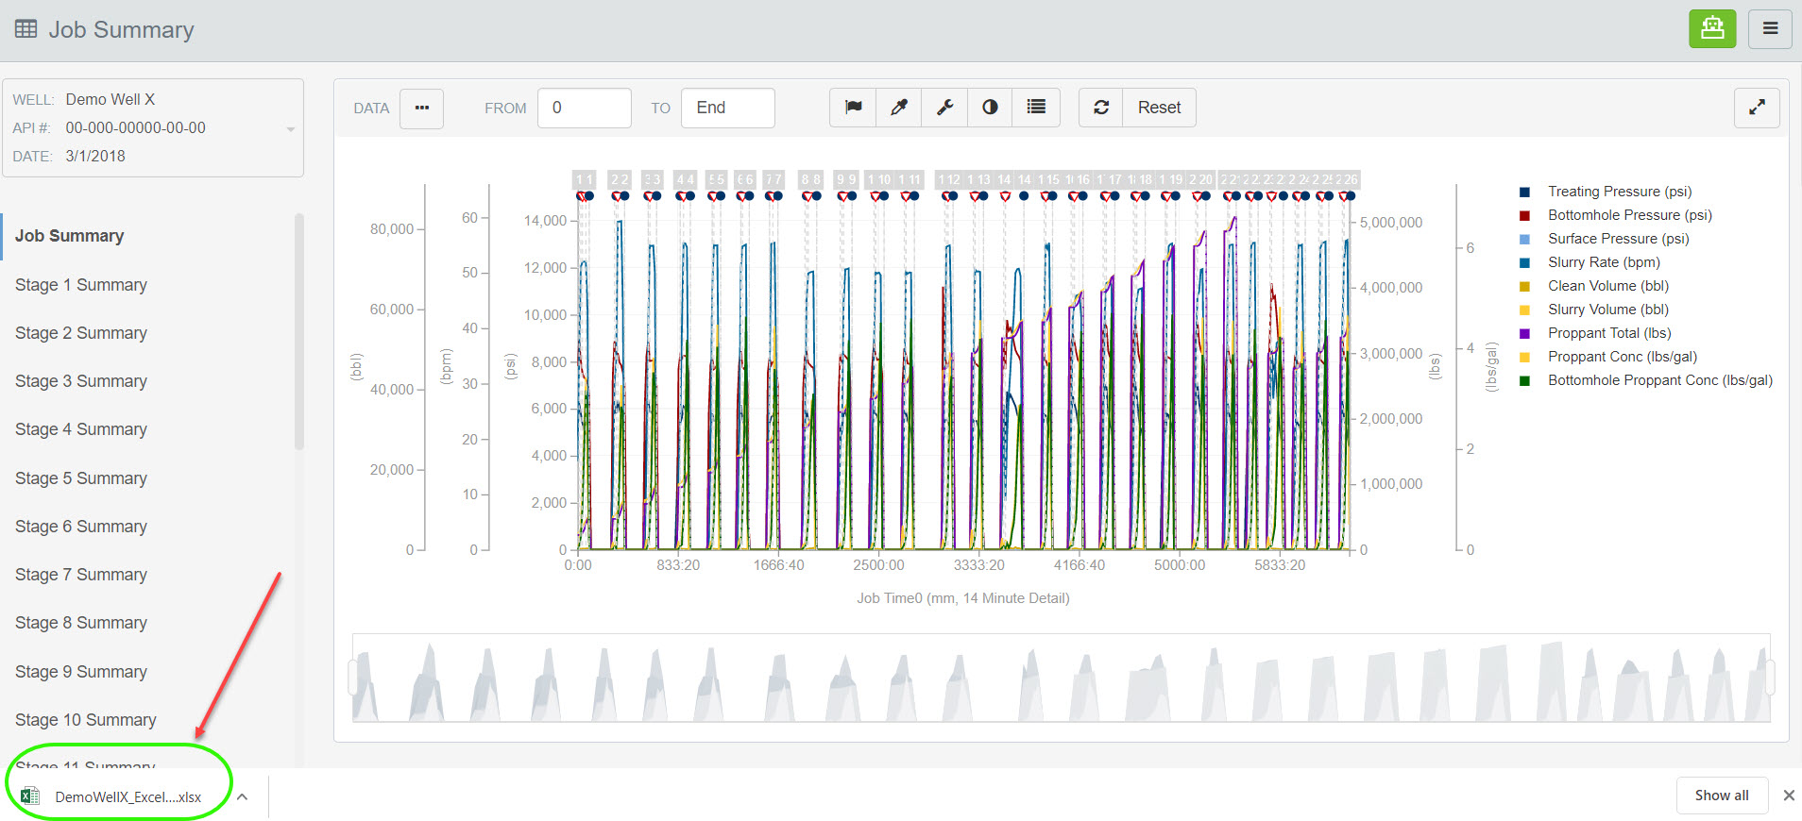Open the hamburger menu
Screen dimensions: 1802x821
coord(1770,28)
